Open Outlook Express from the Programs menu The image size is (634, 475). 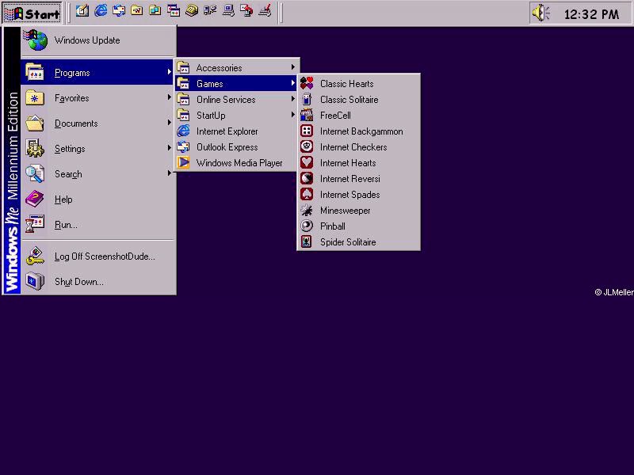coord(237,147)
